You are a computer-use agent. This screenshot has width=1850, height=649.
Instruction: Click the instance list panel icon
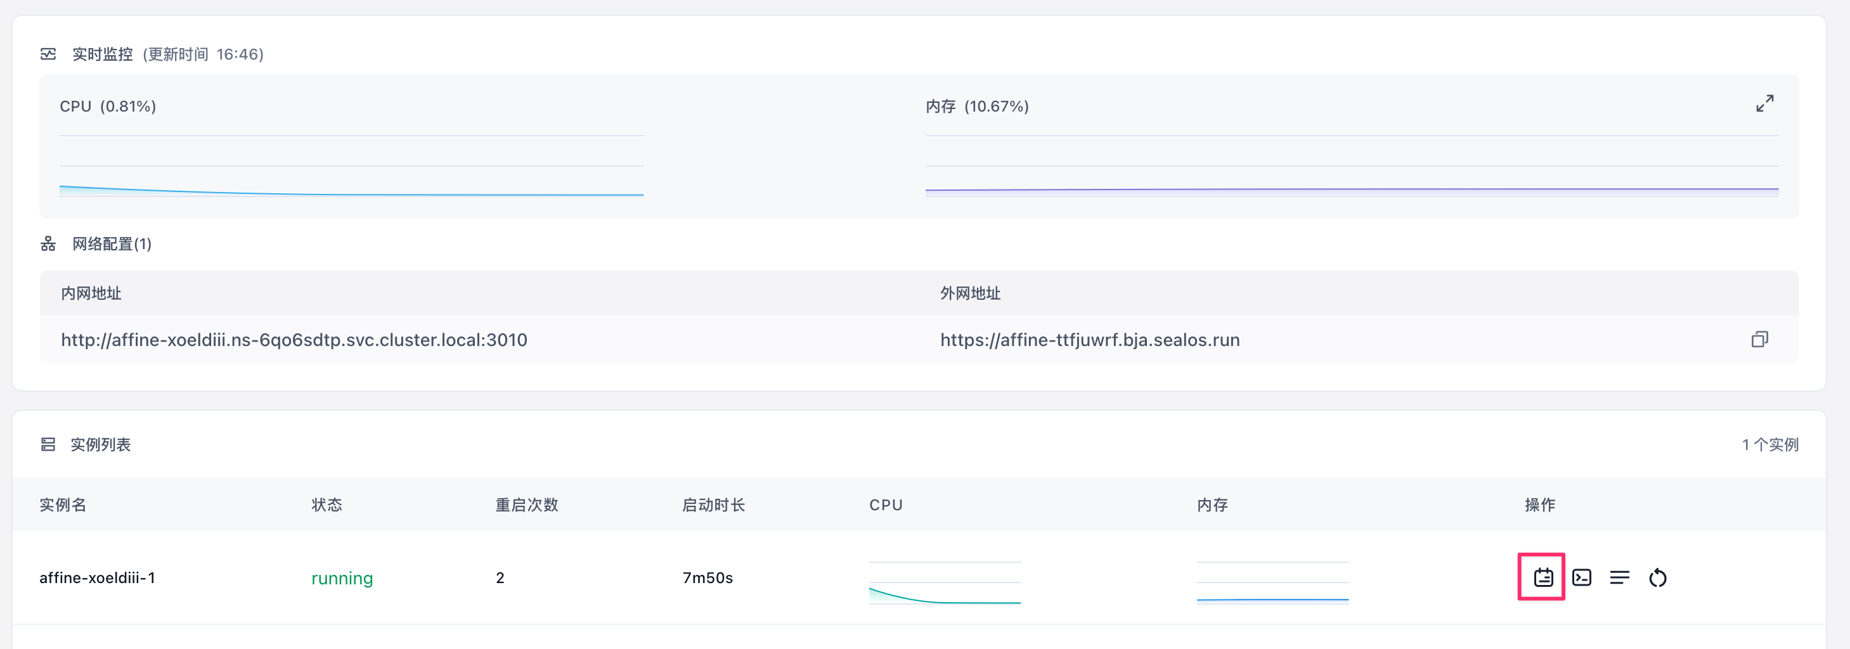pyautogui.click(x=48, y=444)
